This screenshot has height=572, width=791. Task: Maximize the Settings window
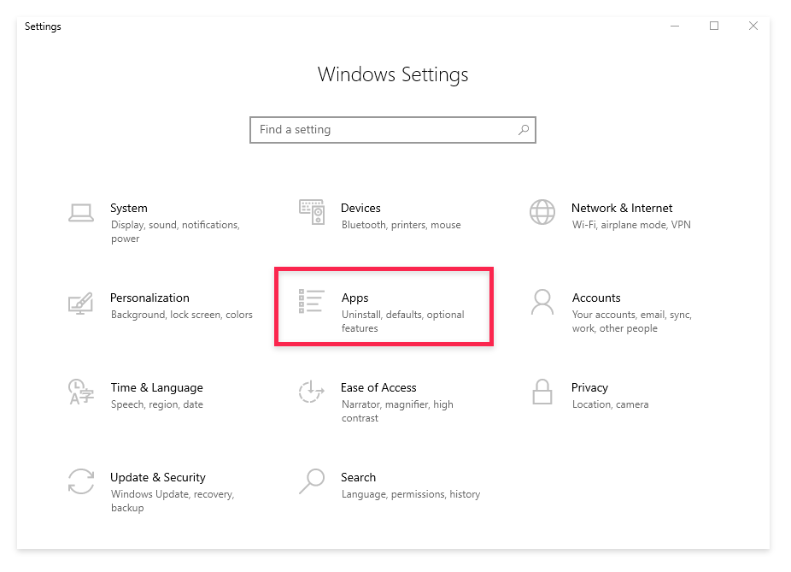point(714,26)
